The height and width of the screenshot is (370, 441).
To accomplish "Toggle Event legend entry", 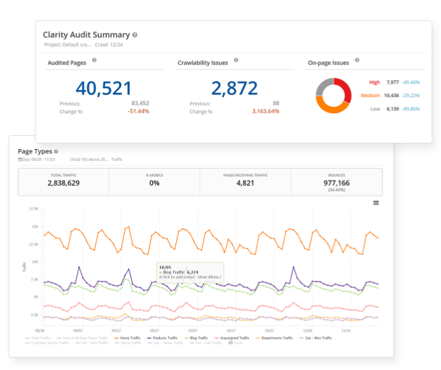I will [236, 343].
